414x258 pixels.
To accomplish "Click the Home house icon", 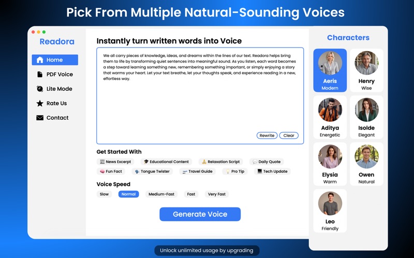I will click(x=40, y=60).
